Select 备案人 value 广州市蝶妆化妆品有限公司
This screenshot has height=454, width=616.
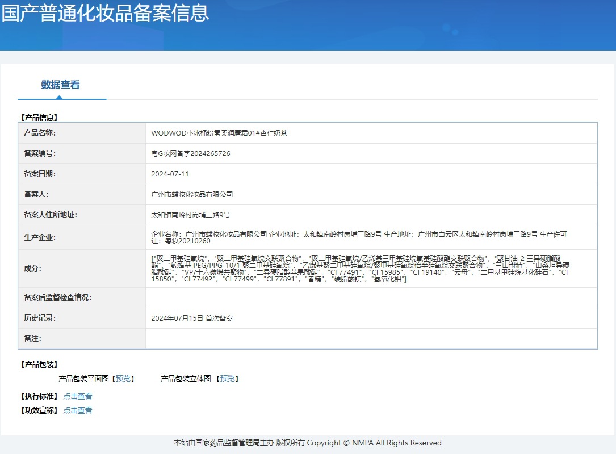(x=192, y=195)
